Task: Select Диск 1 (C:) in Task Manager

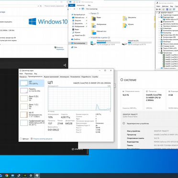Action: click(x=32, y=106)
